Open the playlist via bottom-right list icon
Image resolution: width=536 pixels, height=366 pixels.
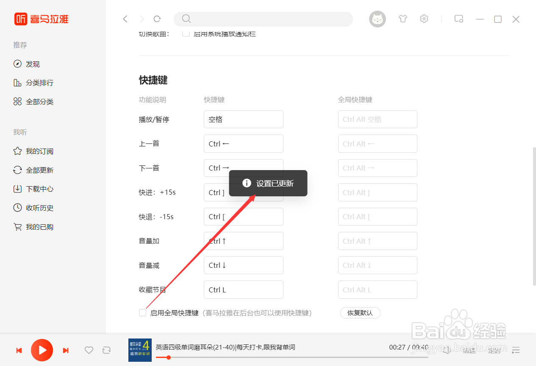coord(516,350)
